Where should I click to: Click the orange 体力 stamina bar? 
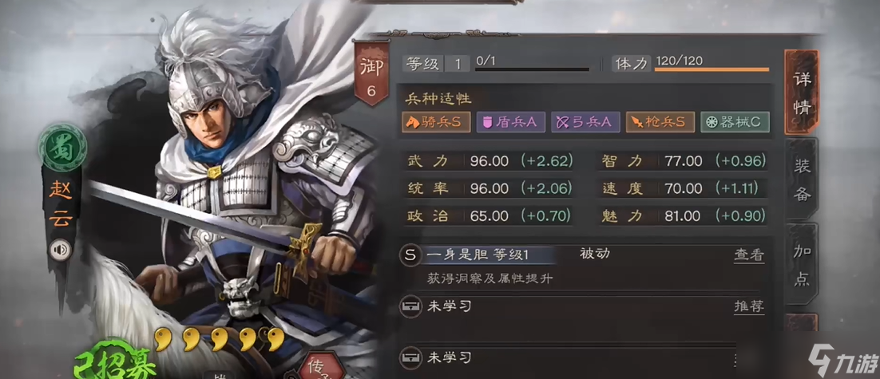[x=712, y=69]
